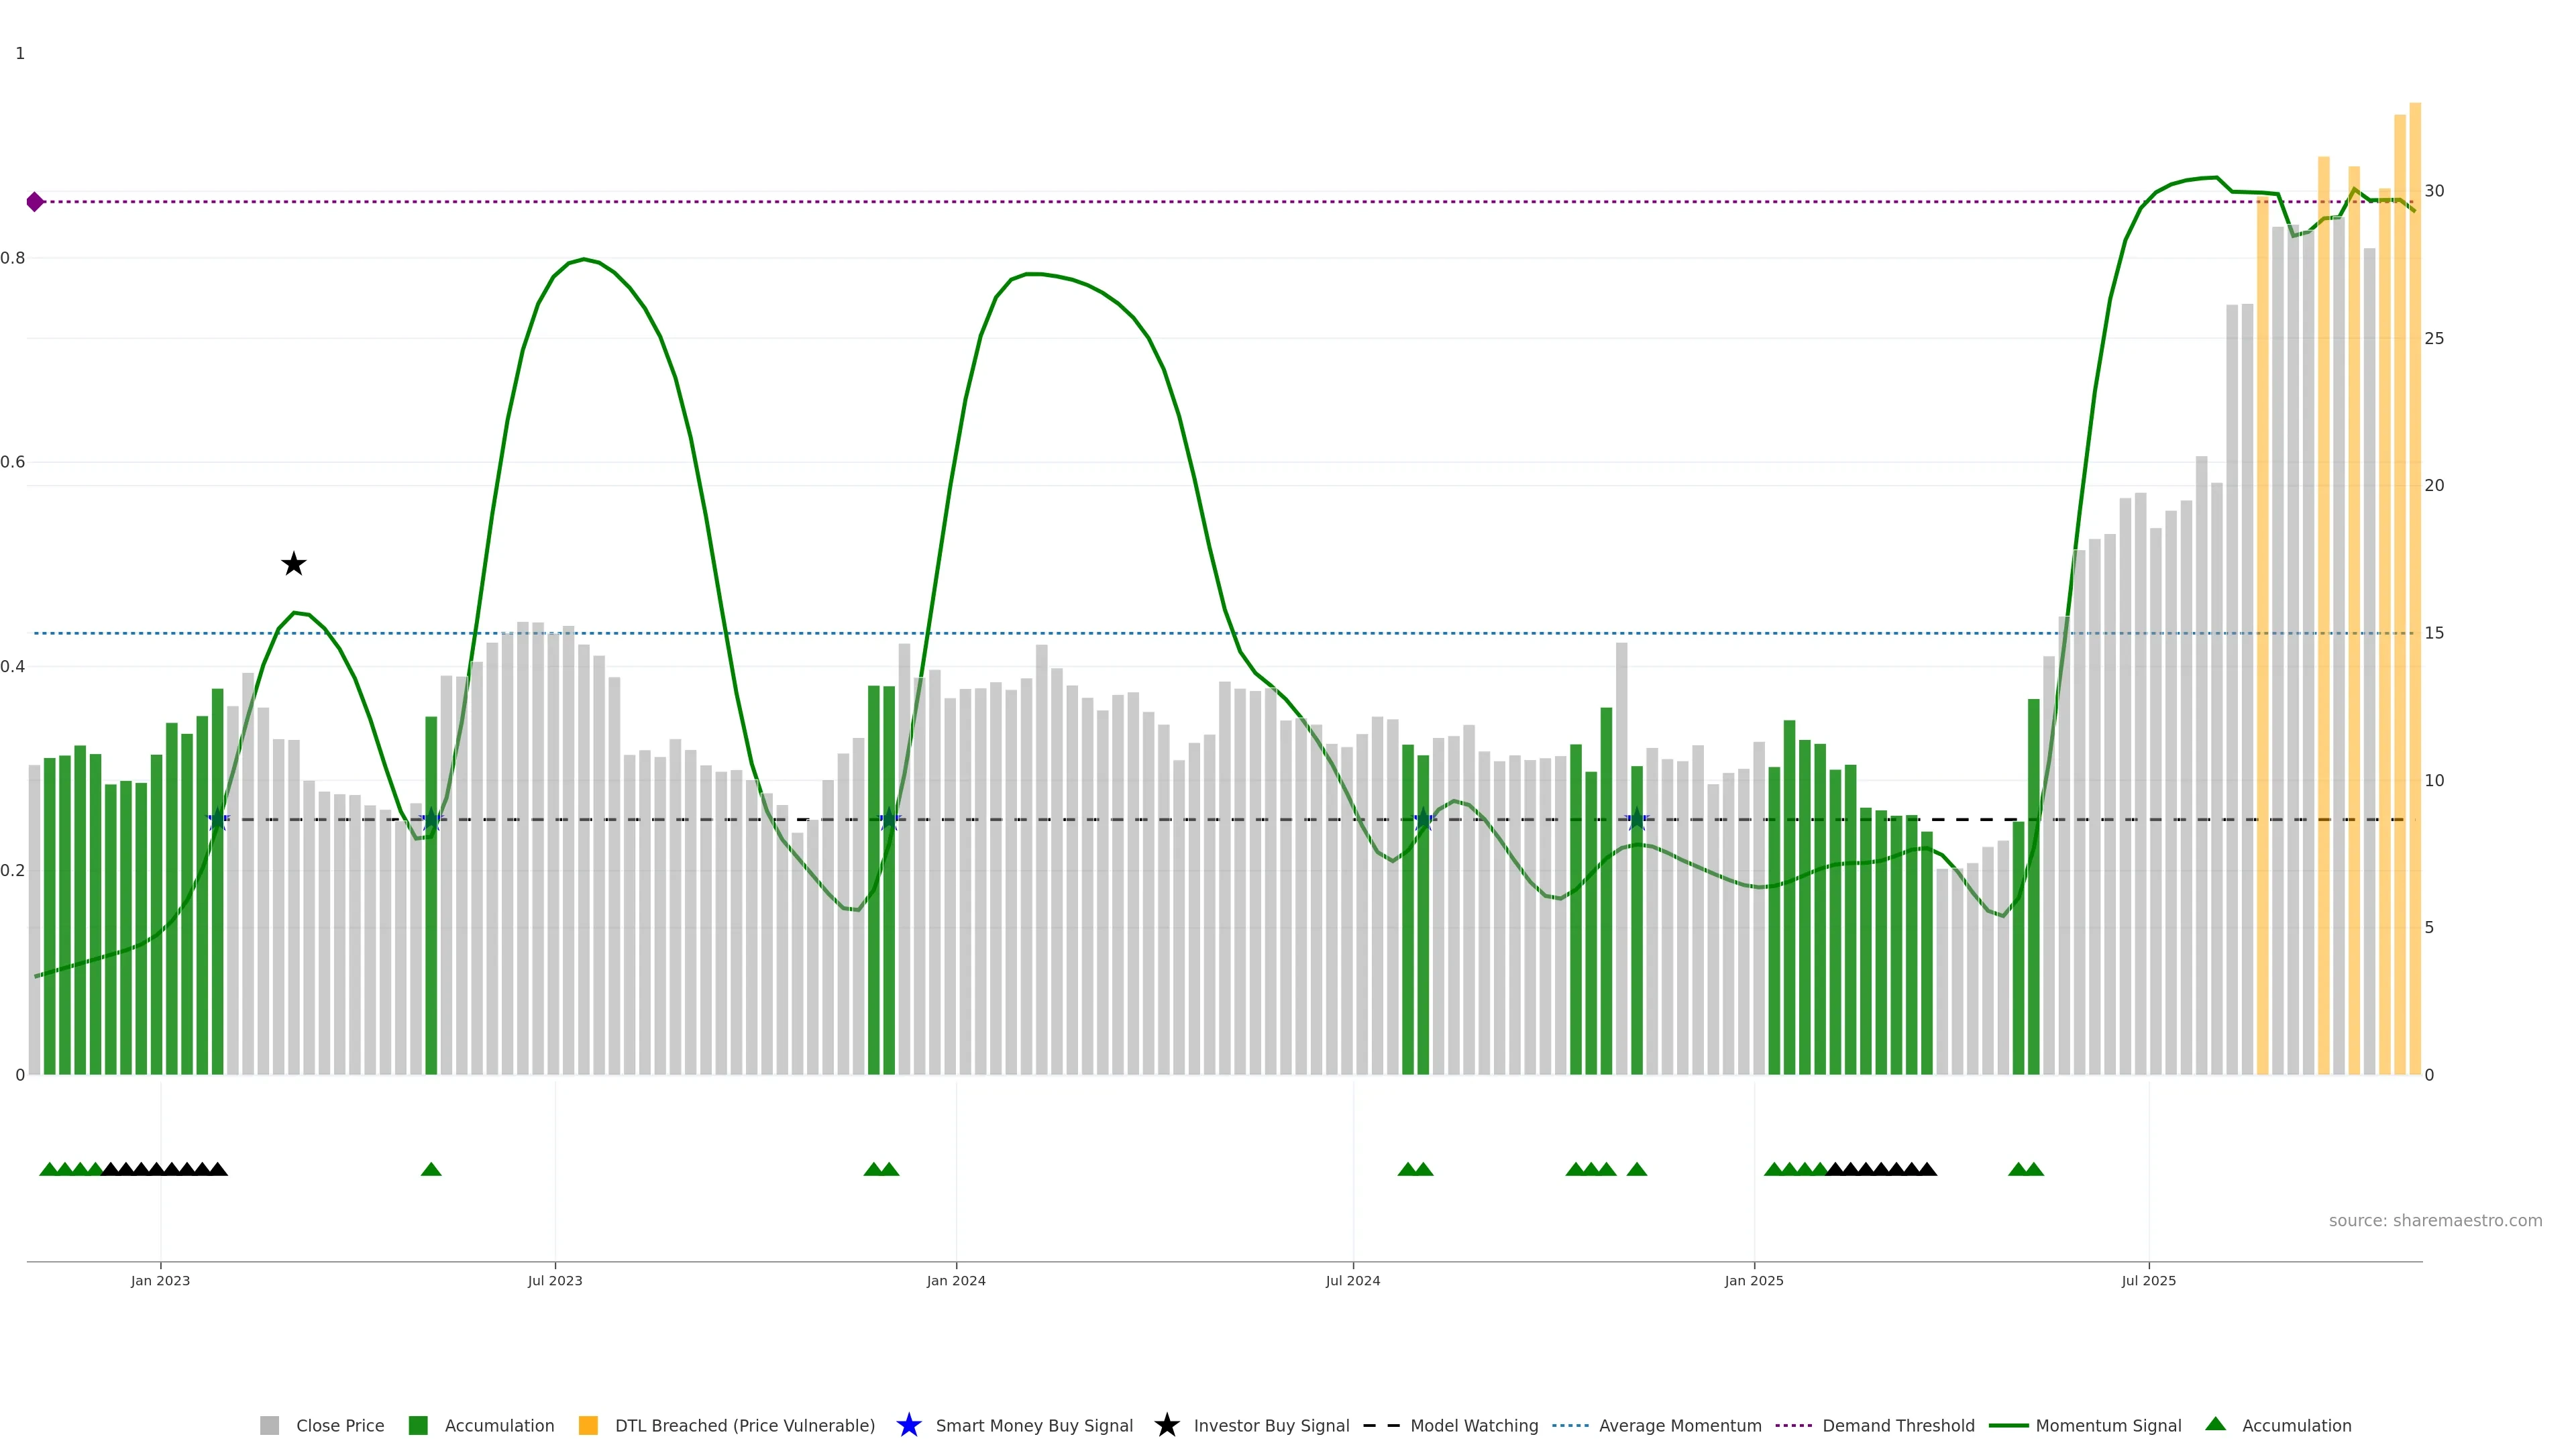
Task: Click the green triangle icon in the legend
Action: click(x=2215, y=1424)
